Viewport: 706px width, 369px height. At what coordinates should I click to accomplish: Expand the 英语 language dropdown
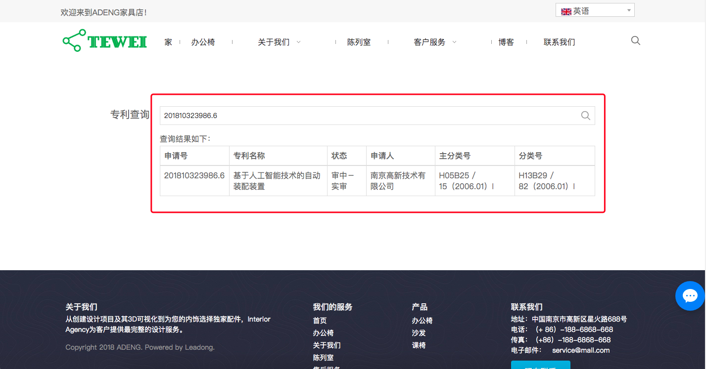628,10
